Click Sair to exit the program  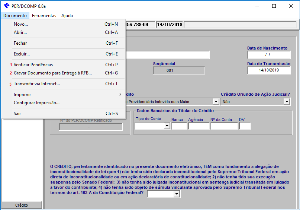coord(17,114)
